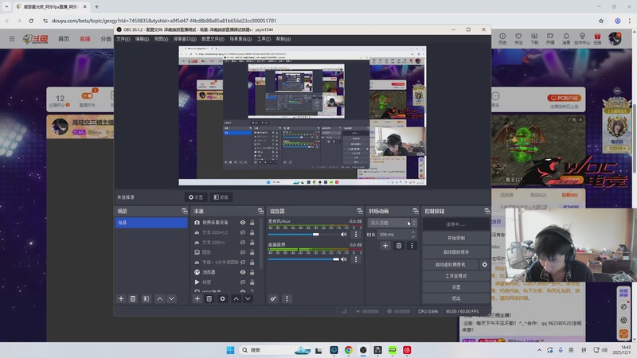Open the File menu in OBS
The width and height of the screenshot is (637, 358).
coord(123,39)
